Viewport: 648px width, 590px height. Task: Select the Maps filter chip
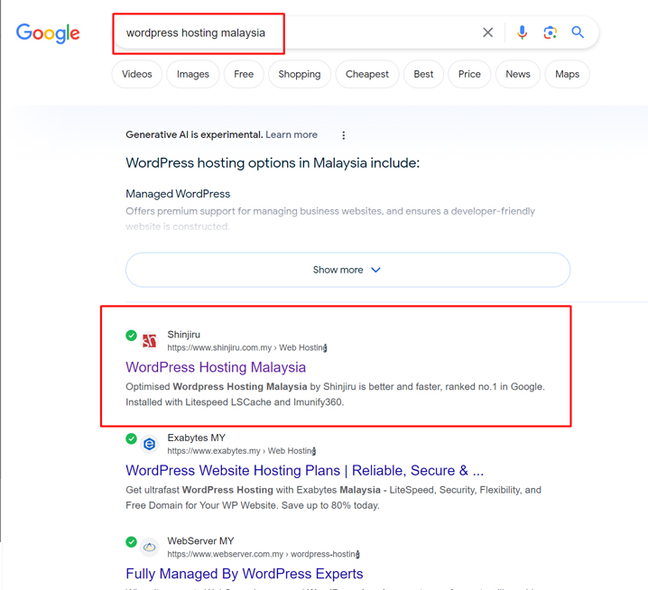[x=568, y=74]
